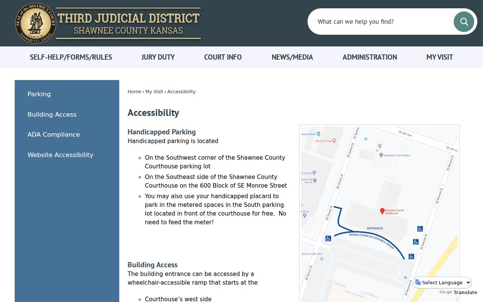Click the magnifier search button
The width and height of the screenshot is (483, 302).
point(464,22)
